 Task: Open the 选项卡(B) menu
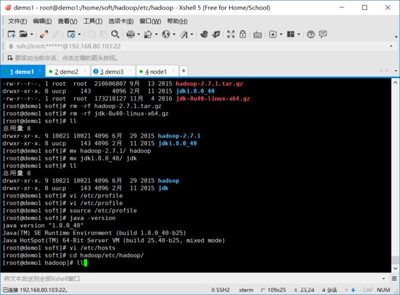121,21
